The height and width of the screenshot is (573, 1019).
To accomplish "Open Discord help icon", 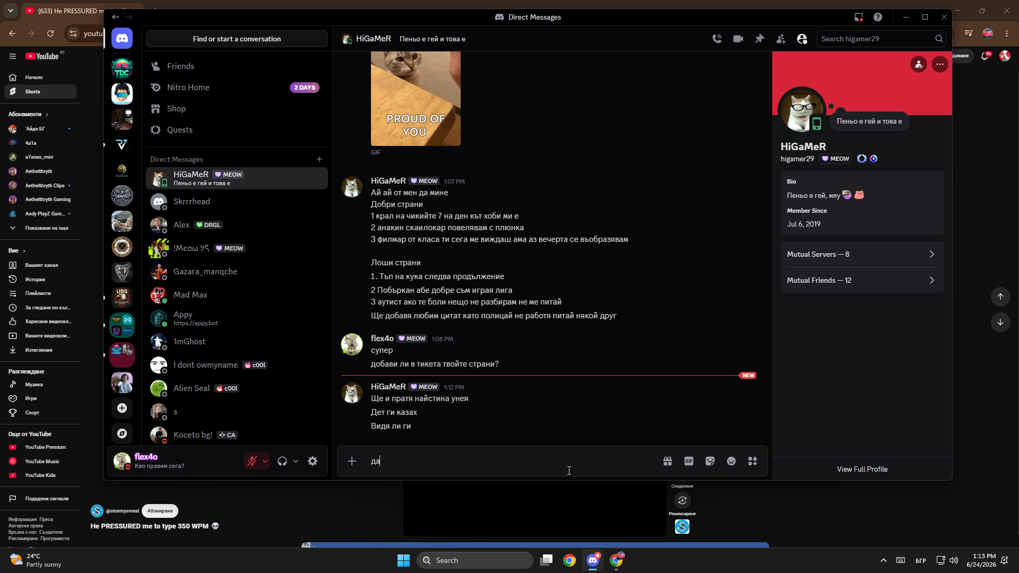I will pyautogui.click(x=878, y=17).
